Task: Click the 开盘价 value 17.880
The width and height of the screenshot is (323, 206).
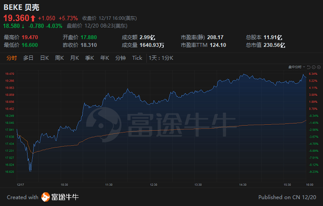Action: coord(89,37)
